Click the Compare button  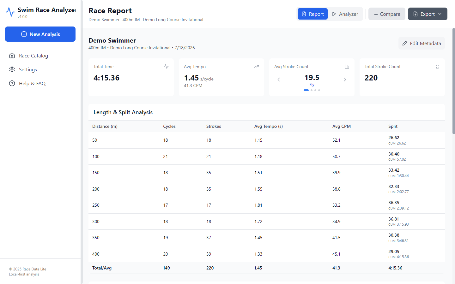387,14
